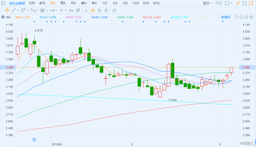This screenshot has height=147, width=256.
Task: Toggle the right sidebar panel
Action: click(x=251, y=3)
